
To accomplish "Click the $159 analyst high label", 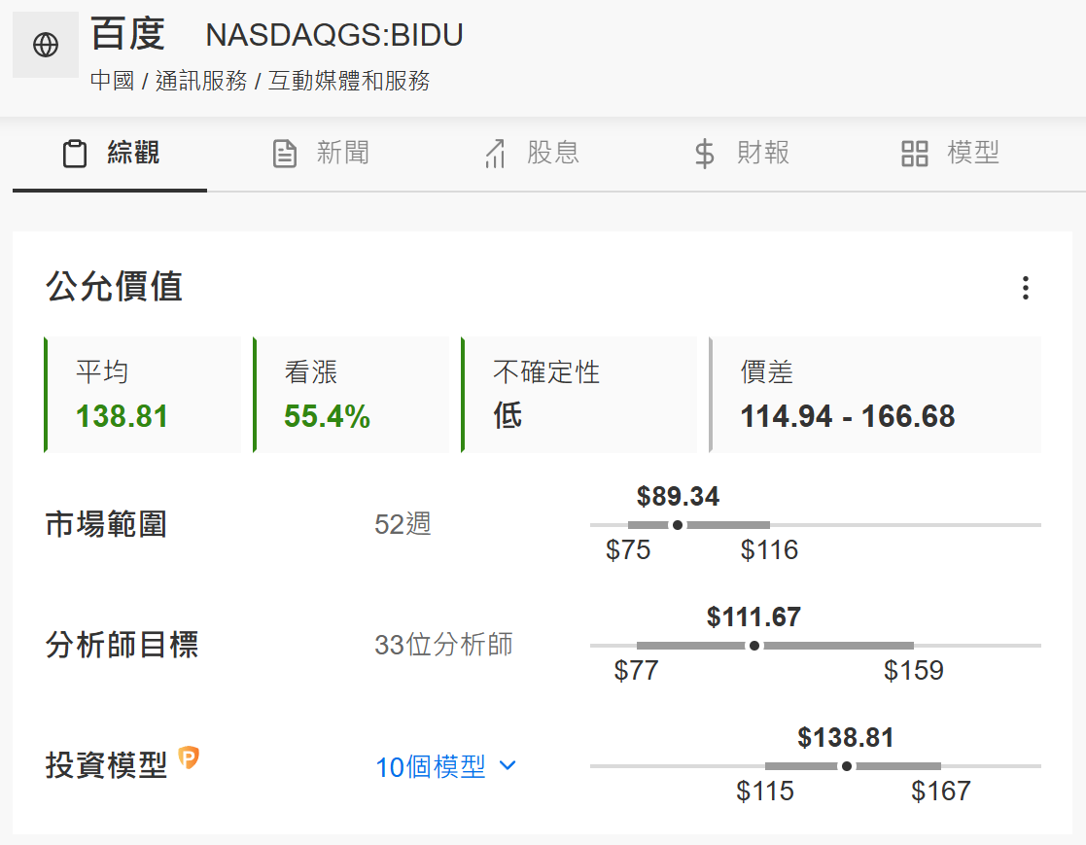I will click(914, 671).
